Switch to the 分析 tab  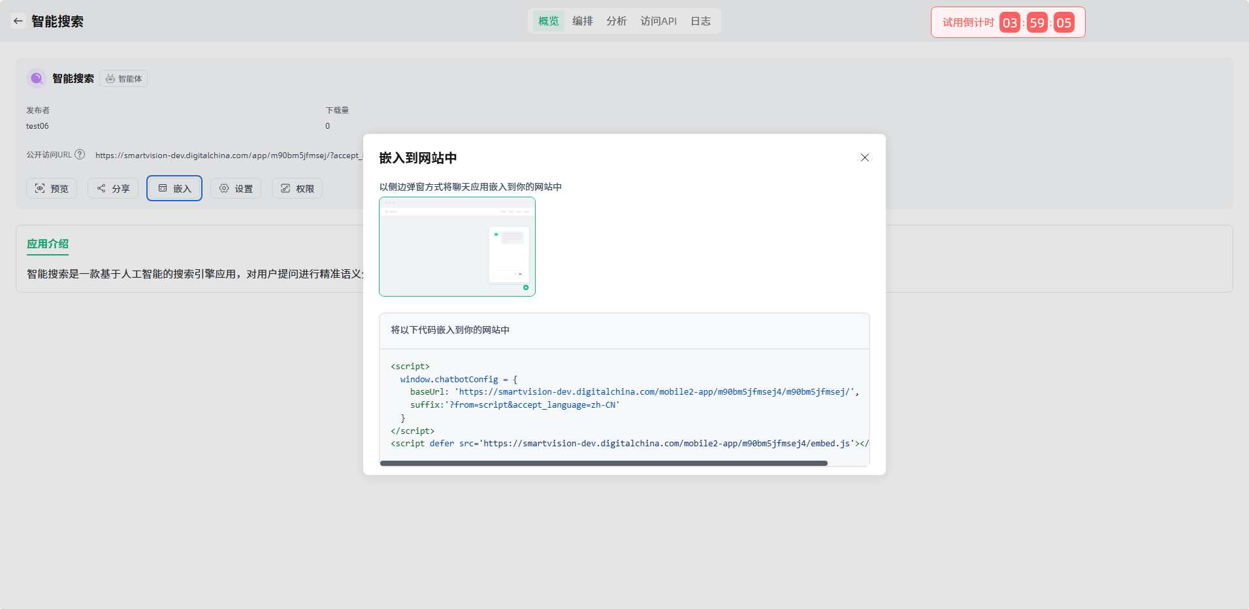coord(616,21)
